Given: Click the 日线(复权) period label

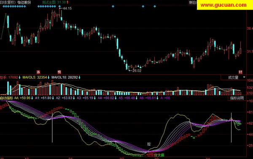Looking at the screenshot, I should 8,3.
